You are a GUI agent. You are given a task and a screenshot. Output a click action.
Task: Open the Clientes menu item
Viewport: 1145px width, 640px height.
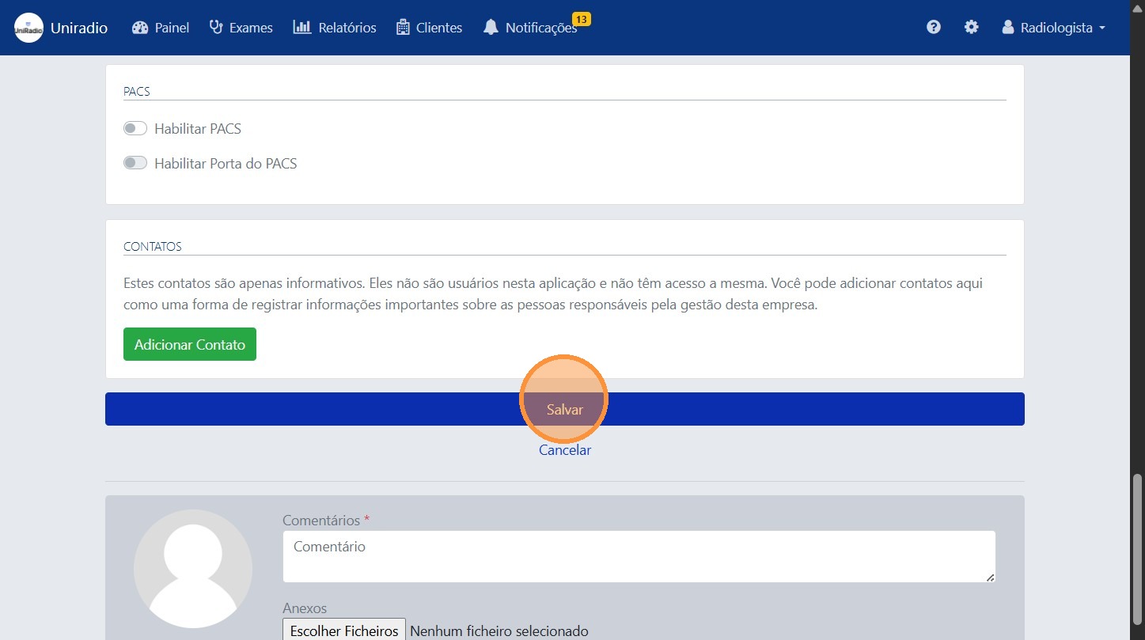point(439,28)
